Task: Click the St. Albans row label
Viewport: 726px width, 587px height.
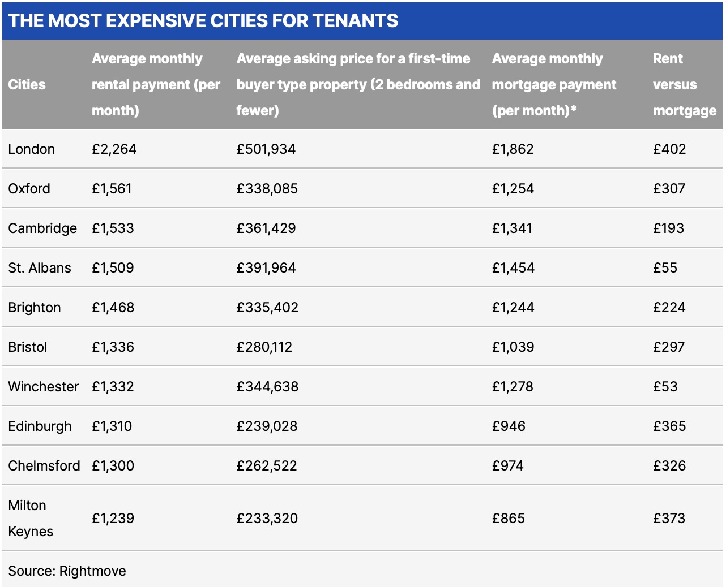Action: 40,268
